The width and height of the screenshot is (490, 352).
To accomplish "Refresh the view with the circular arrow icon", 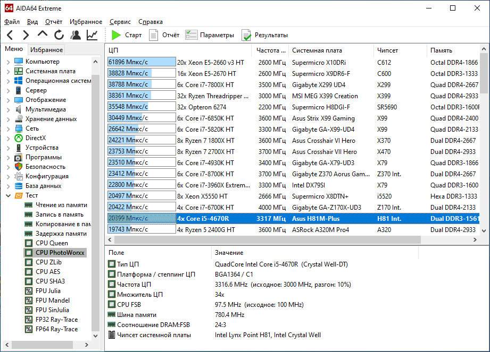I will click(x=59, y=35).
